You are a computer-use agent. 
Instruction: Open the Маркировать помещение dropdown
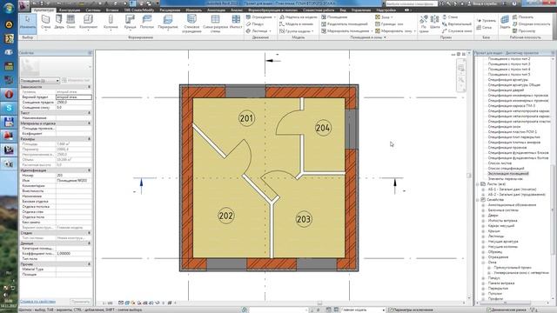(x=372, y=31)
